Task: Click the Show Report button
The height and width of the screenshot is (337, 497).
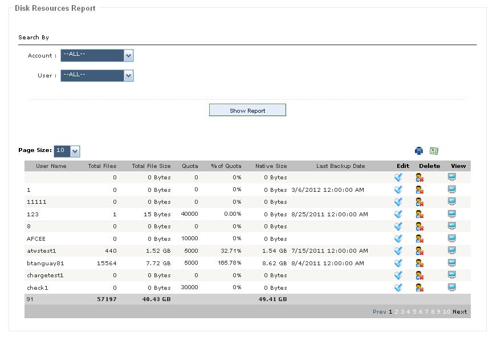Action: [247, 110]
